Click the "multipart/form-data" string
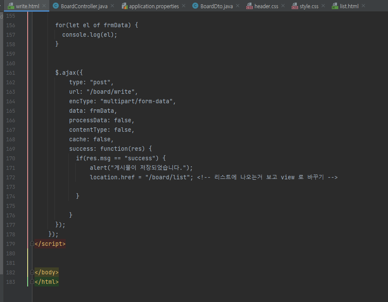Viewport: 388px width, 302px height. tap(137, 101)
